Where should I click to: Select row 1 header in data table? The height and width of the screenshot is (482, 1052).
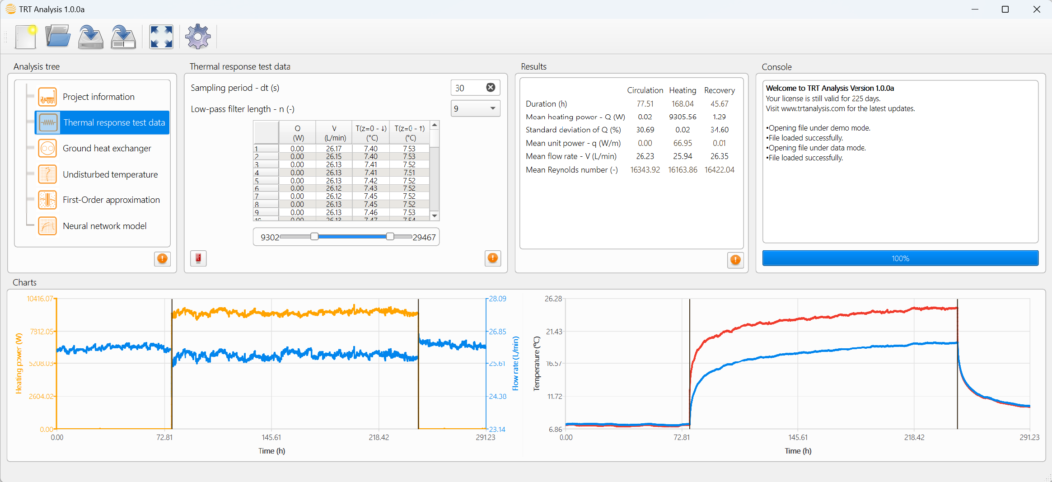click(266, 149)
